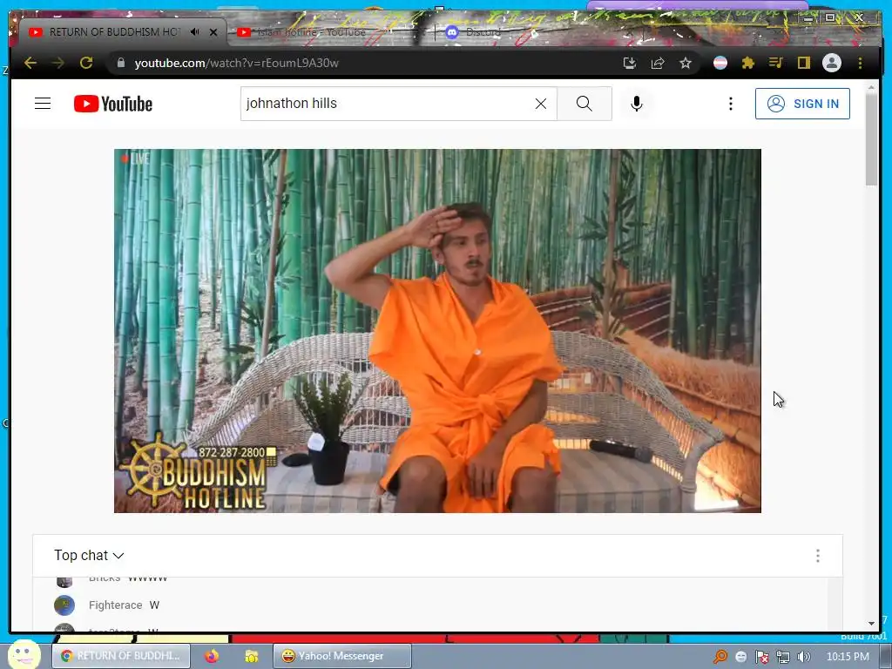Screen dimensions: 892x669
Task: Bookmark this page with the star
Action: pyautogui.click(x=686, y=63)
